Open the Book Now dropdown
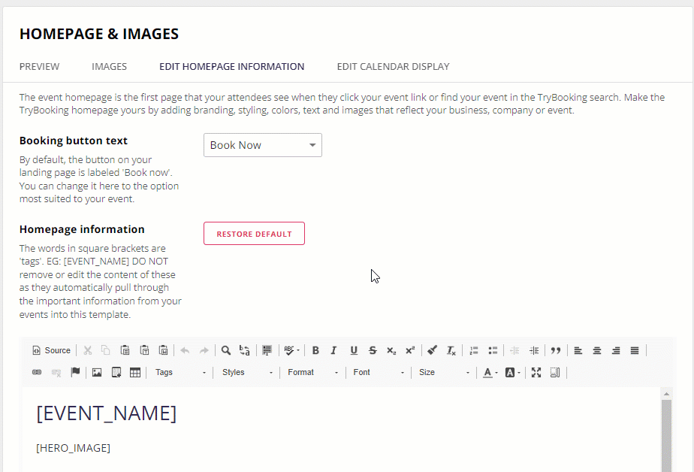Viewport: 694px width, 472px height. (x=262, y=145)
